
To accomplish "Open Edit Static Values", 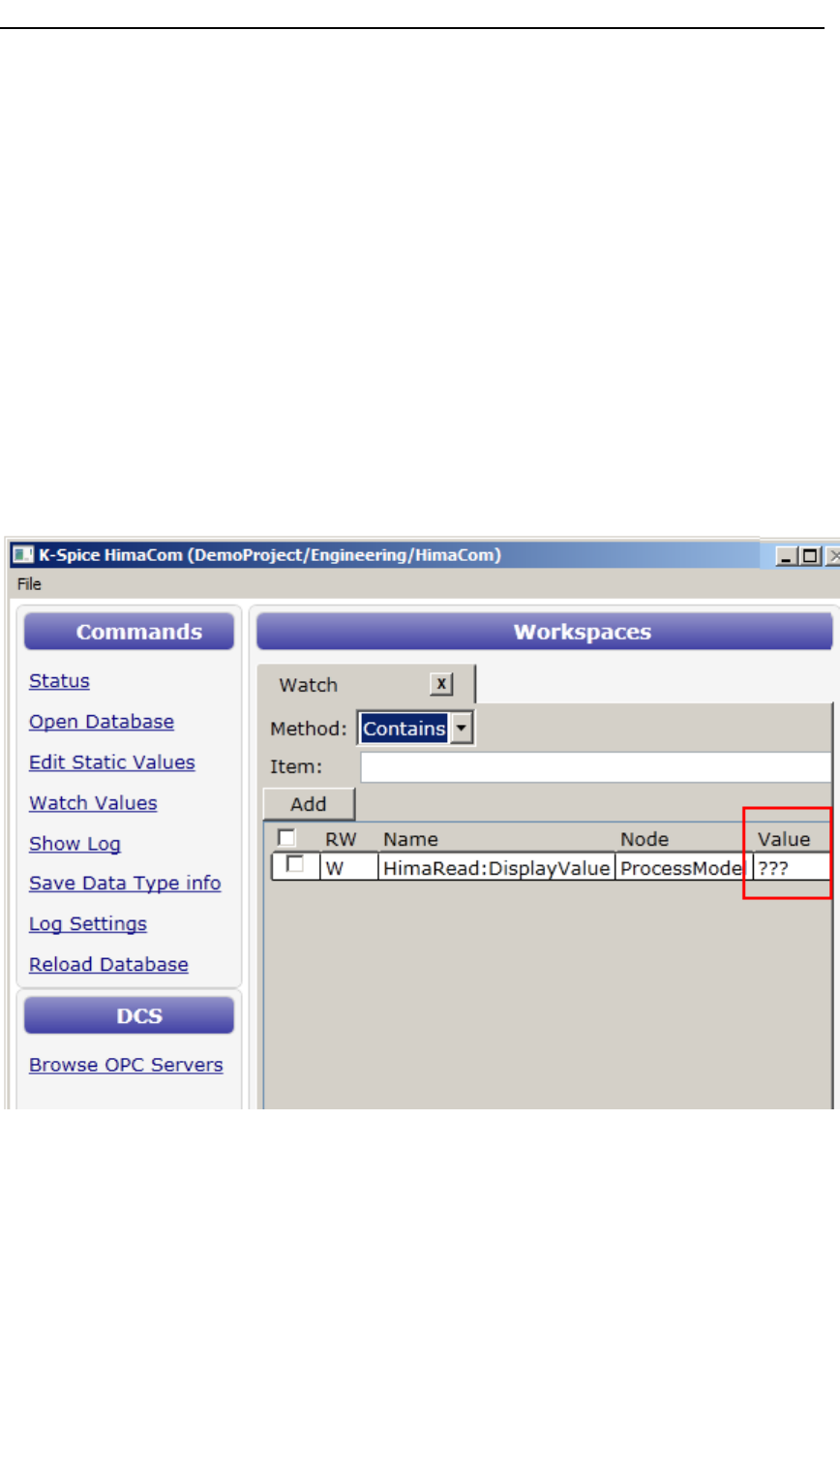I will (112, 762).
